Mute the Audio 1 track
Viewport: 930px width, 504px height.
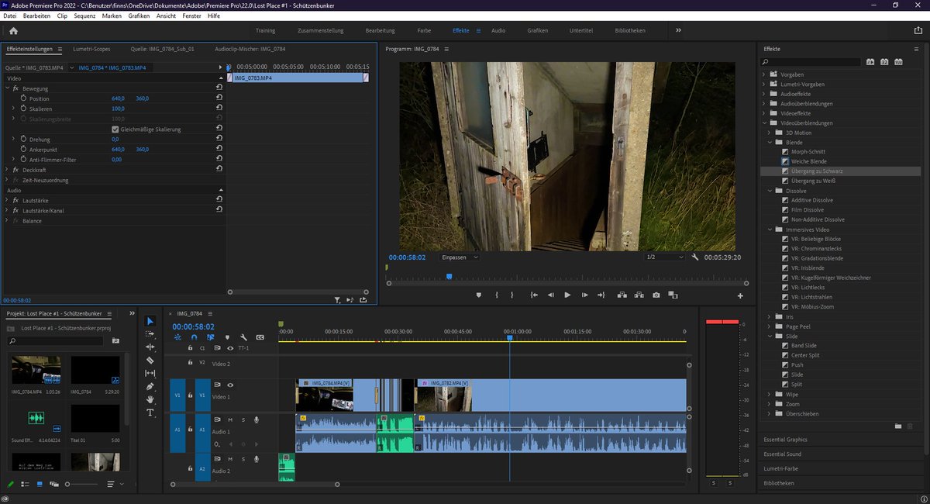230,419
